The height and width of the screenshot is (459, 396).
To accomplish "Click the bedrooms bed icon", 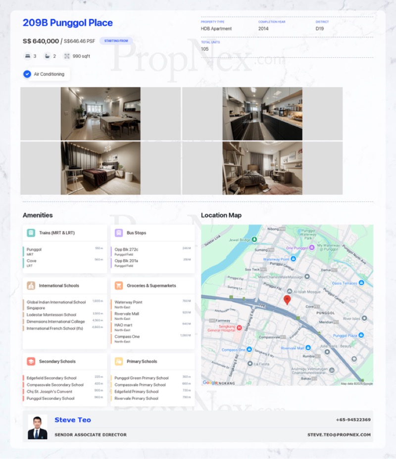I will [27, 56].
